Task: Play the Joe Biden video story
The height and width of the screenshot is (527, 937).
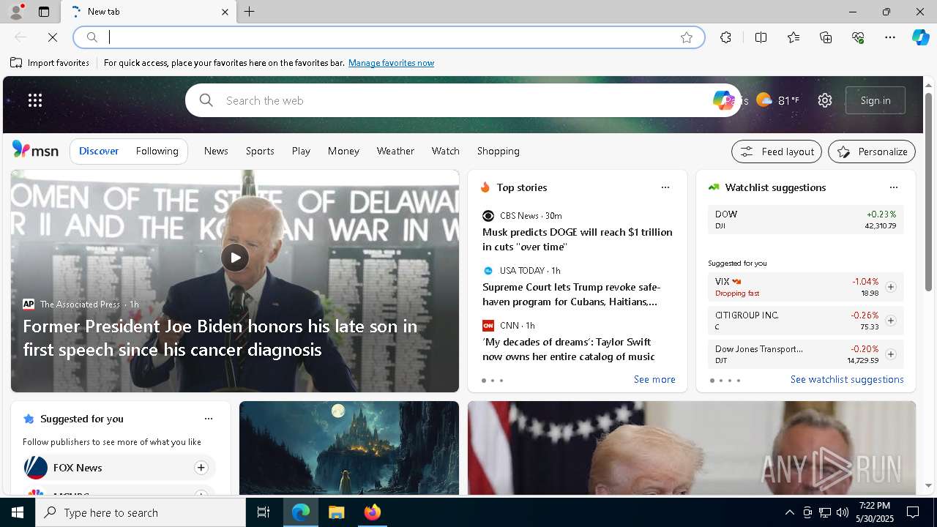Action: (x=235, y=258)
